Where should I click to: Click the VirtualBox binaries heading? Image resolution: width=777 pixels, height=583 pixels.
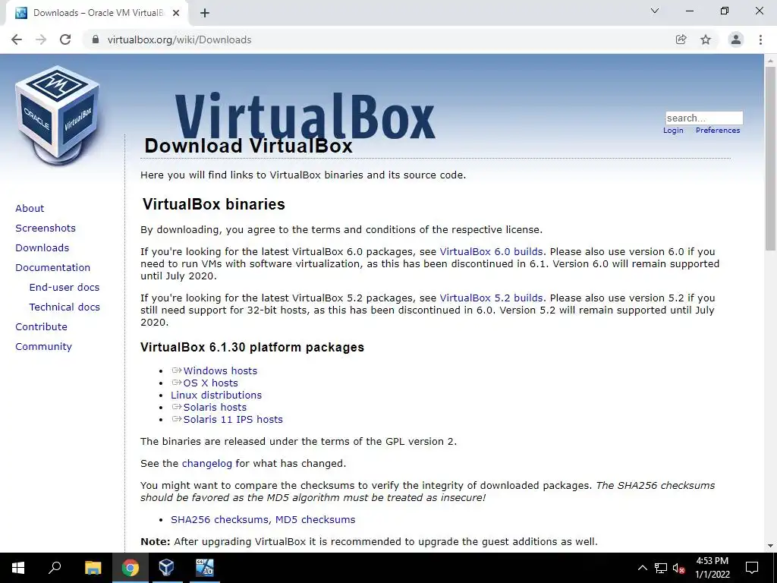[x=213, y=204]
